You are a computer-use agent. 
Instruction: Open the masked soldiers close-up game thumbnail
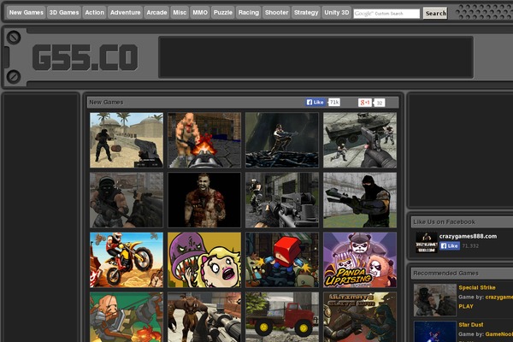[127, 200]
